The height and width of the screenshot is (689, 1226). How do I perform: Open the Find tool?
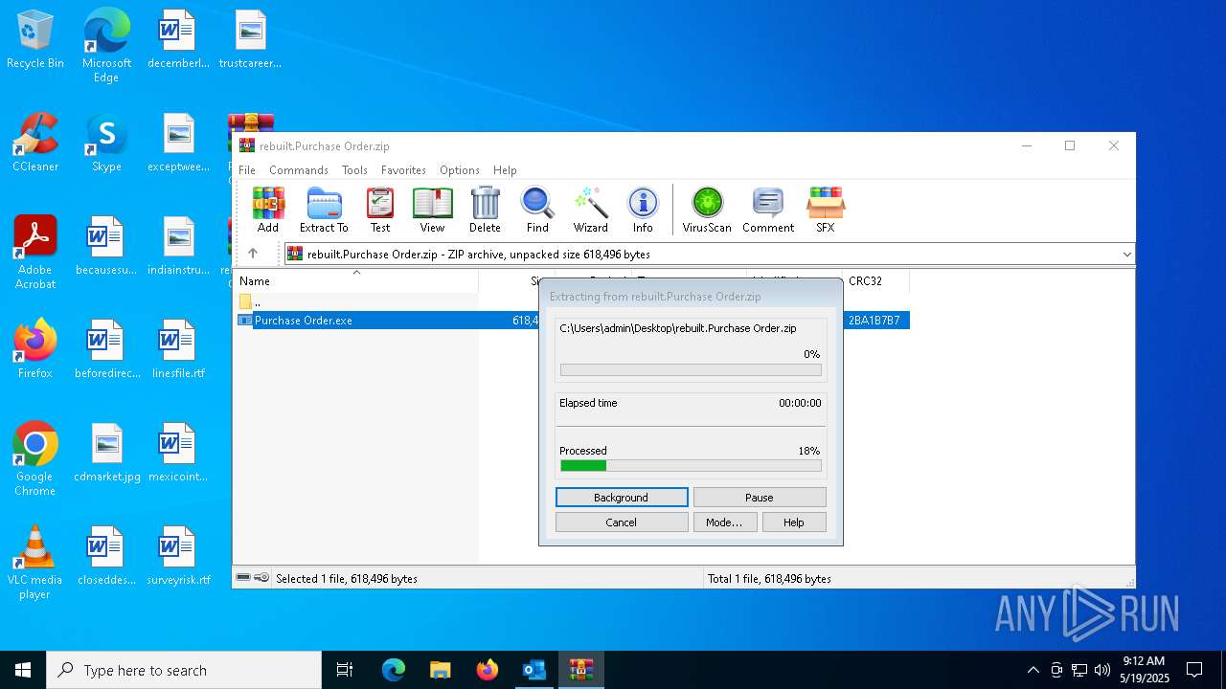click(537, 210)
